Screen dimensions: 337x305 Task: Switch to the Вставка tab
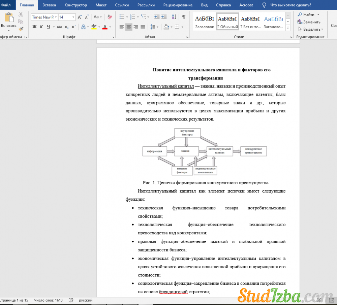49,5
